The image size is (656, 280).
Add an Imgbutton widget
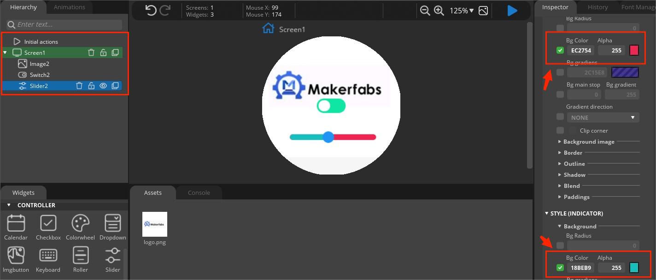(x=16, y=259)
